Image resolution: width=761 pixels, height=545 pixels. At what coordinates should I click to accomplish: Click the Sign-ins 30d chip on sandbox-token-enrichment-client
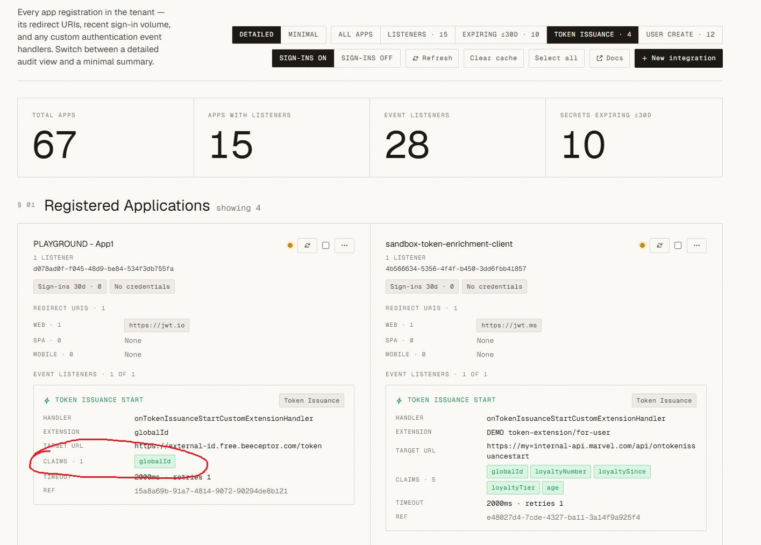pyautogui.click(x=422, y=286)
